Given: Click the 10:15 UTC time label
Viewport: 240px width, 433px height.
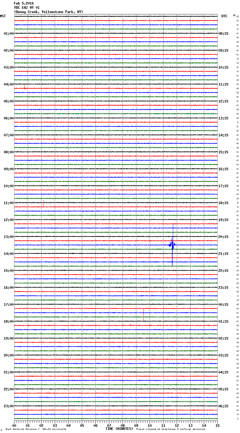Looking at the screenshot, I should tap(223, 67).
